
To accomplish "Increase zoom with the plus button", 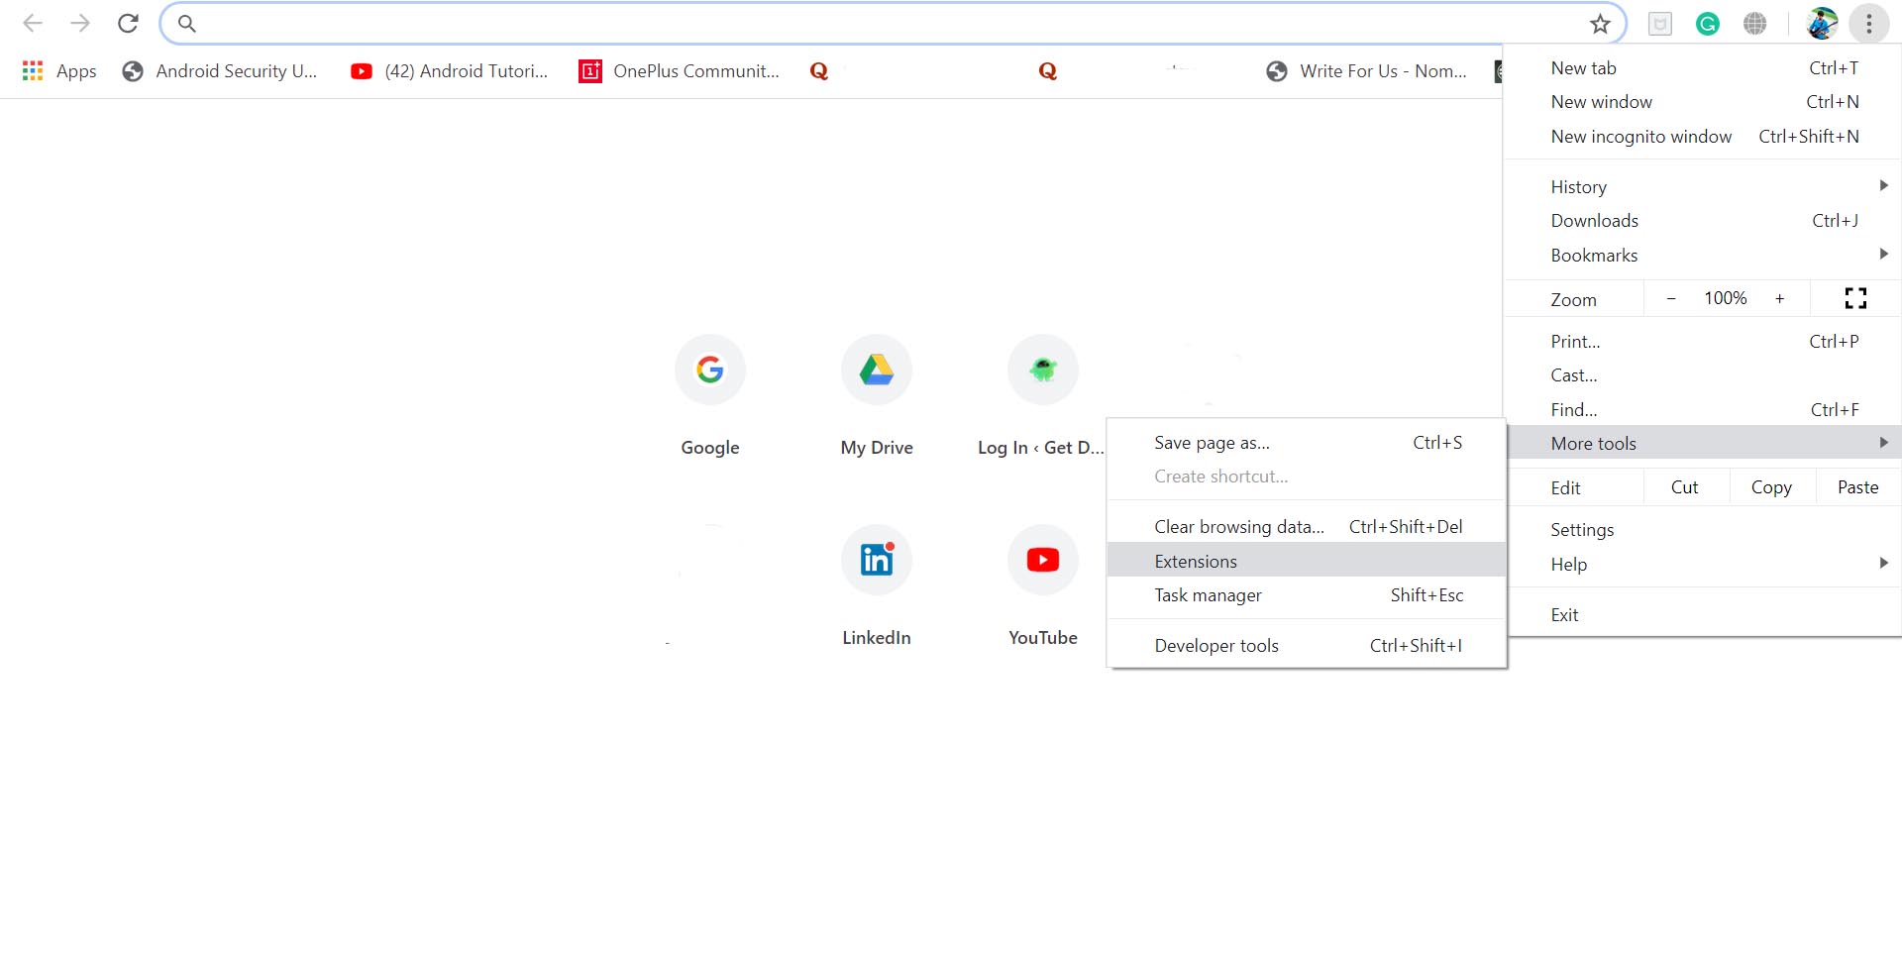I will (1780, 298).
